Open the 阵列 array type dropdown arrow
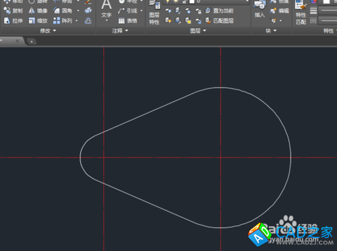 coord(77,21)
